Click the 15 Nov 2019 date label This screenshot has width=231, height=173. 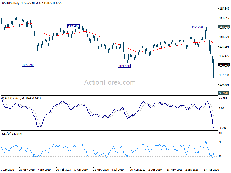(x=175, y=170)
